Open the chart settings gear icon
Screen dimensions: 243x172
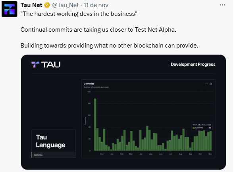coord(211,84)
